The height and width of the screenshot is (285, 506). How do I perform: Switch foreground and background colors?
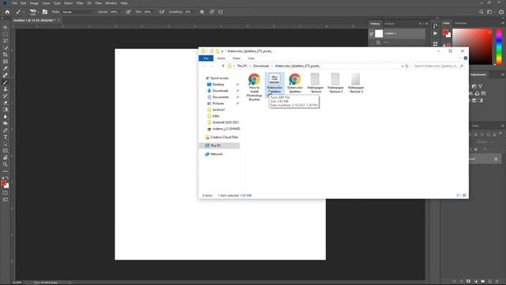(x=7, y=177)
